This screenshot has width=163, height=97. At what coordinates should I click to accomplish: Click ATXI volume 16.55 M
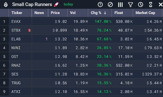point(81,92)
